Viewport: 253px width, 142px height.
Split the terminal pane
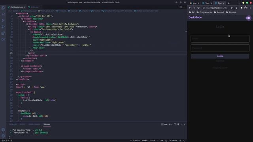pyautogui.click(x=175, y=124)
